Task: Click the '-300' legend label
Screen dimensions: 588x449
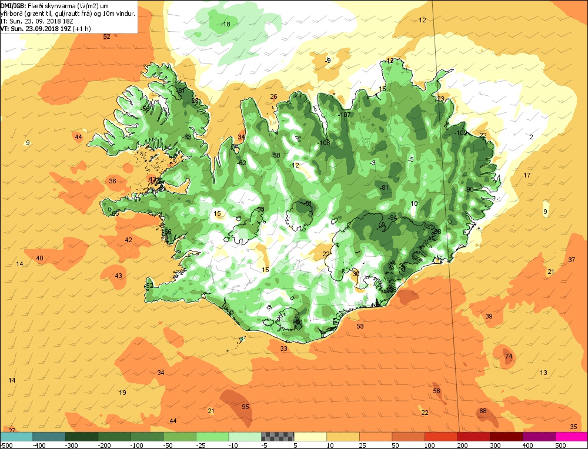Action: pyautogui.click(x=72, y=445)
